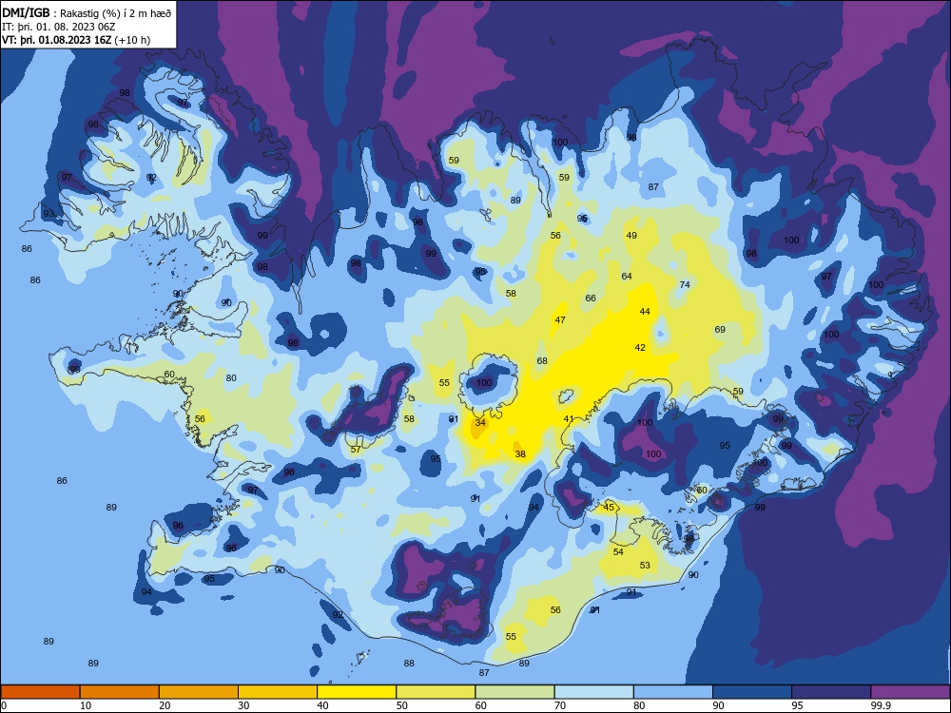Click the map value '49'
The height and width of the screenshot is (713, 951).
631,236
